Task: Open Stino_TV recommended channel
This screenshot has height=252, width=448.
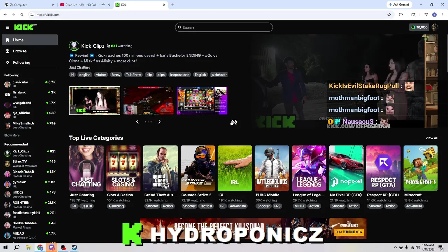Action: coord(30,163)
